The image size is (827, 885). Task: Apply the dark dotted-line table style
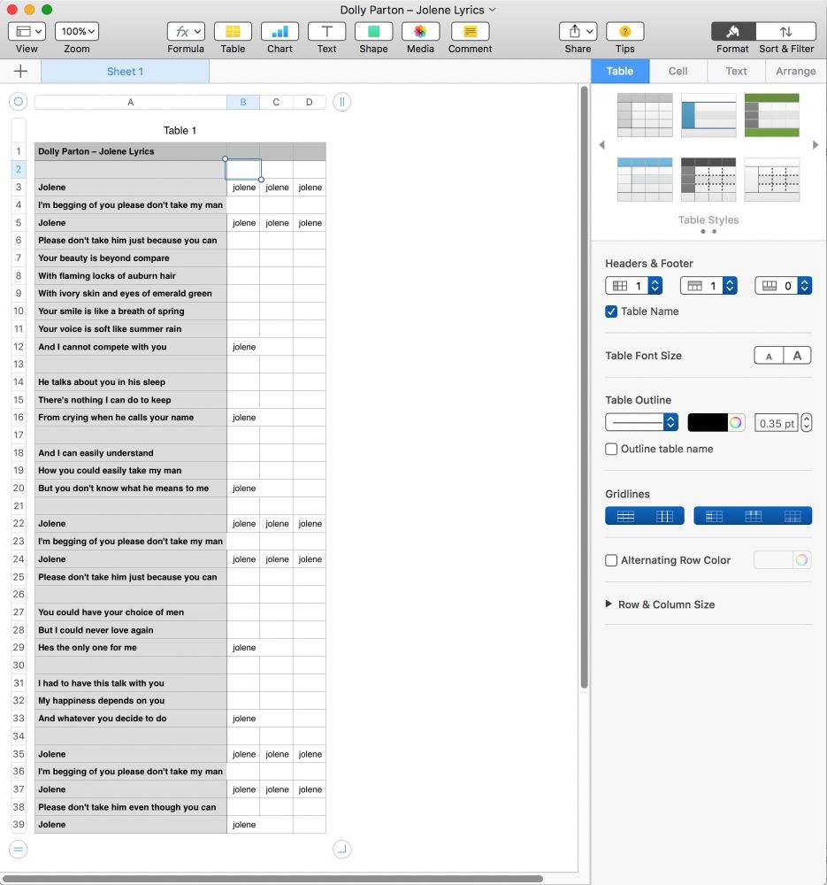708,180
